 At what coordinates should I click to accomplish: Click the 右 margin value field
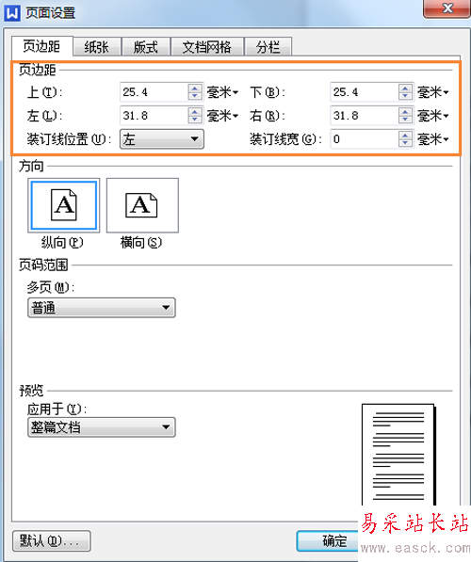coord(365,116)
